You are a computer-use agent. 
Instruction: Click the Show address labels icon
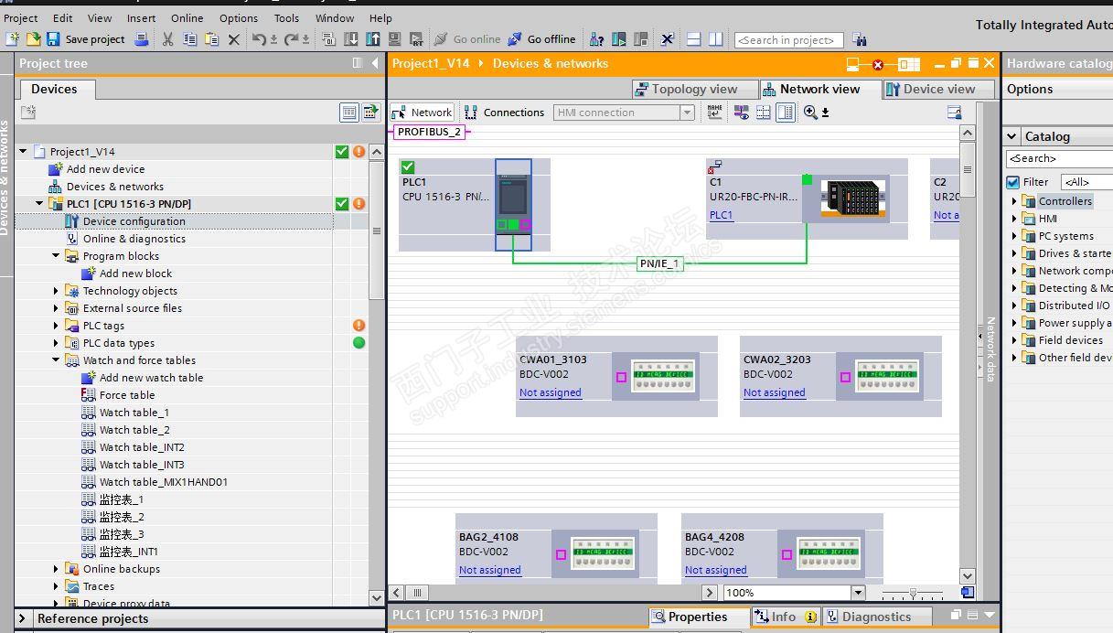[741, 113]
